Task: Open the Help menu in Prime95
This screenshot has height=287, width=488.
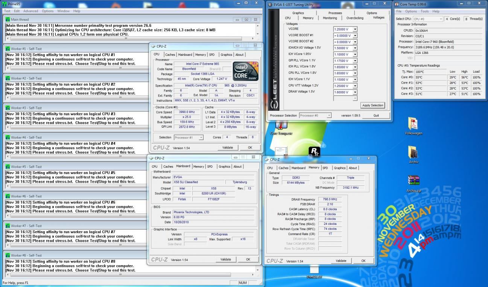Action: pyautogui.click(x=77, y=11)
